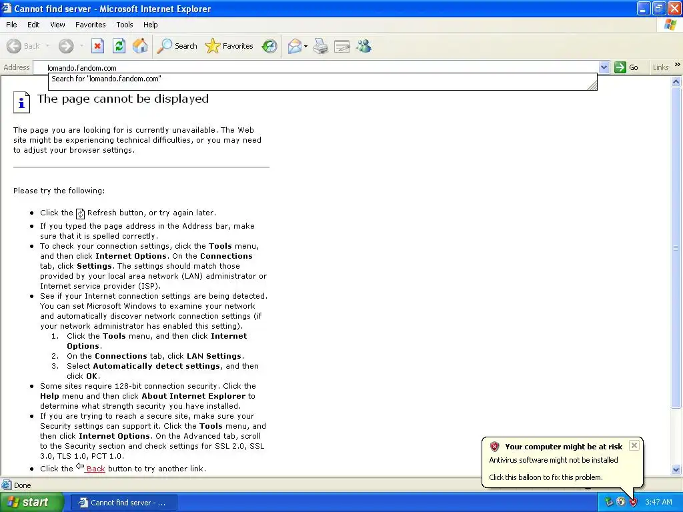Click the info icon beside the error heading

(x=21, y=102)
